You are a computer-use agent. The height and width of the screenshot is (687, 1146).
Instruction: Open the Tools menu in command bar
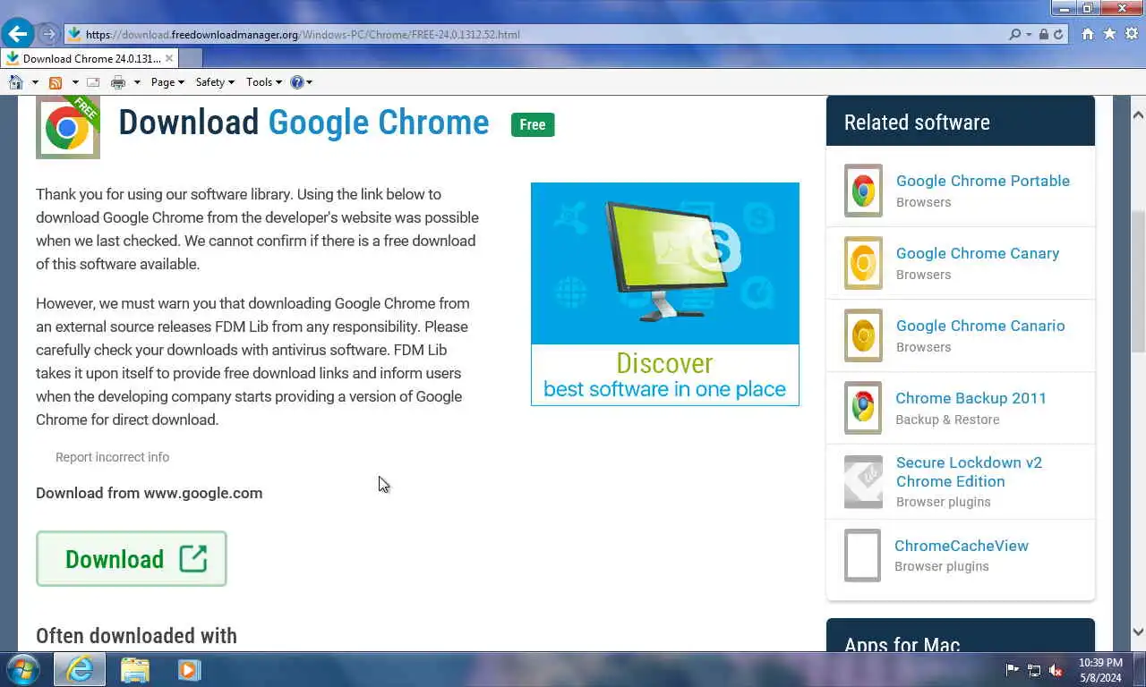[264, 82]
